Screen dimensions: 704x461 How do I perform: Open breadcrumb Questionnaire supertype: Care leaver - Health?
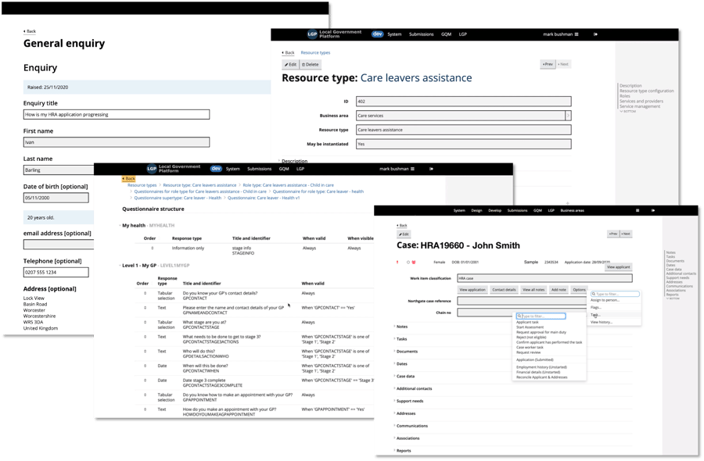tap(178, 198)
